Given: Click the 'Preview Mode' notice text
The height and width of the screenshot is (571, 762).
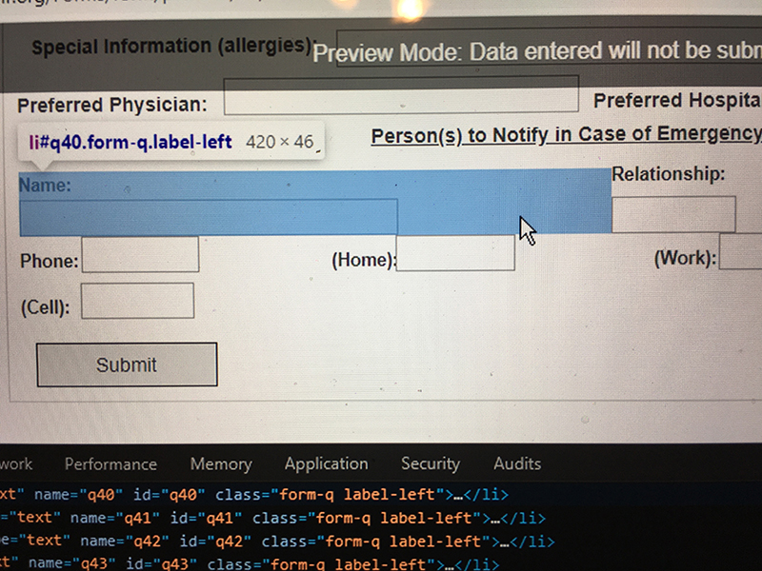Looking at the screenshot, I should (537, 52).
